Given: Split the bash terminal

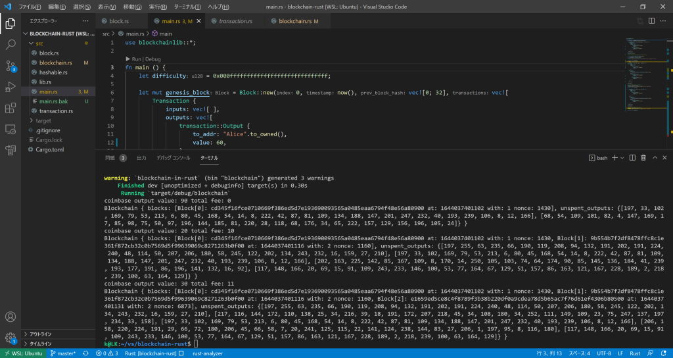Looking at the screenshot, I should click(x=632, y=158).
